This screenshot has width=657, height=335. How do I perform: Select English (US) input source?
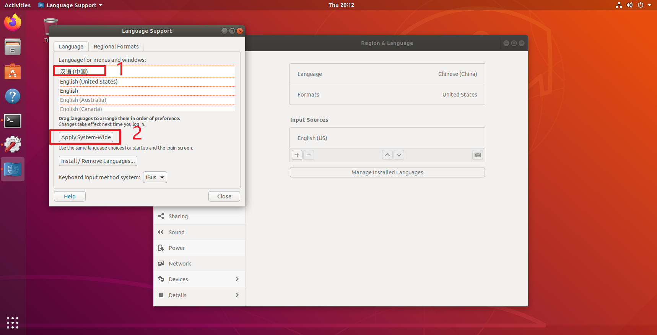tap(387, 138)
